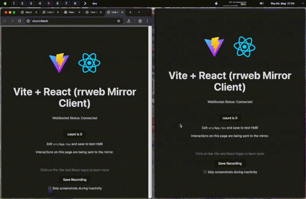
Task: Click the React logo in the right mirror window
Action: click(245, 47)
